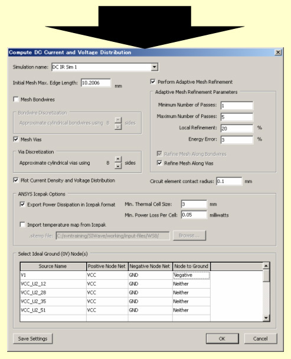Click the Local Refinement percentage field
Viewport: 291px width, 359px height.
coord(237,128)
